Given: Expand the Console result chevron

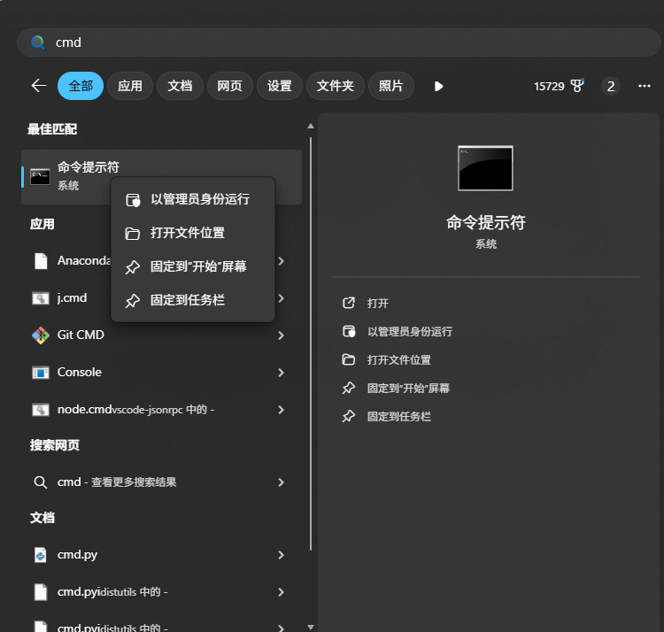Looking at the screenshot, I should pyautogui.click(x=282, y=373).
